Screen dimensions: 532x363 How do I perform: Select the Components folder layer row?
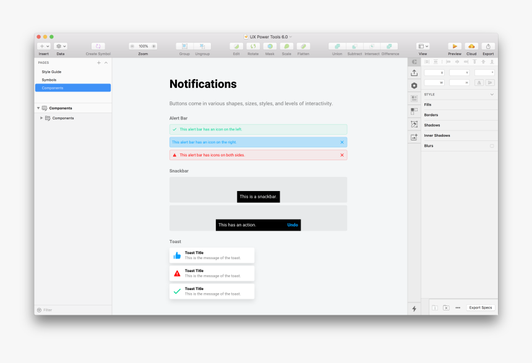click(73, 118)
